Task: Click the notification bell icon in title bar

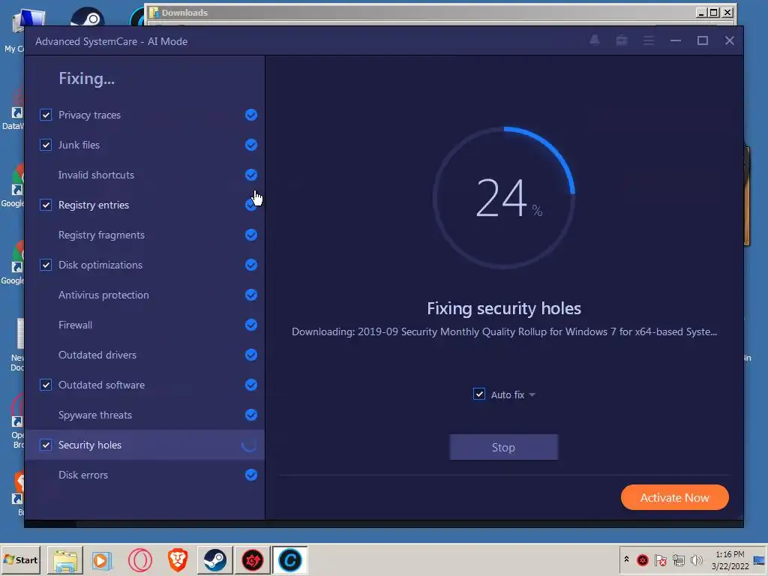Action: [x=594, y=40]
